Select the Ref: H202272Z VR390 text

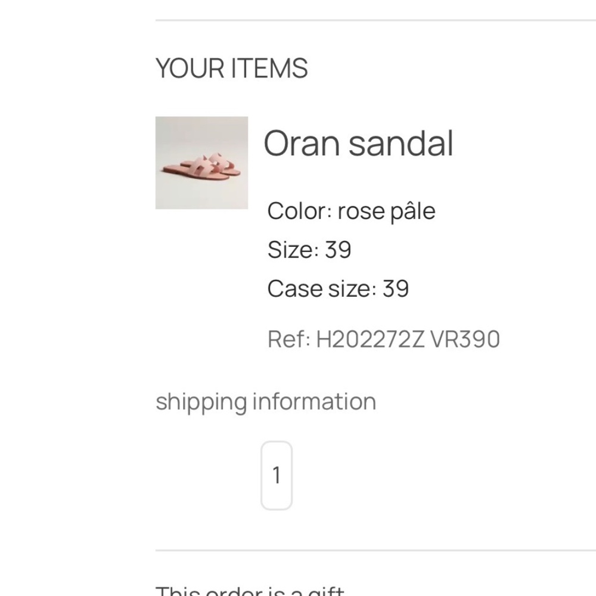click(383, 338)
